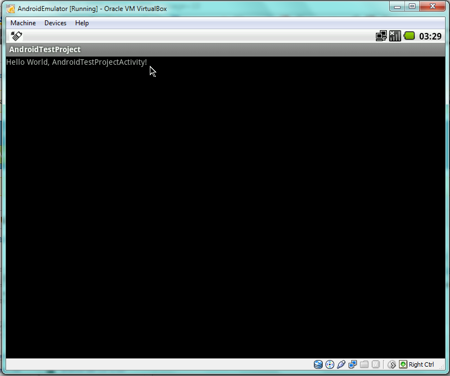Click the Hello World, AndroidTestProjectActivity! text
450x376 pixels.
[x=77, y=62]
